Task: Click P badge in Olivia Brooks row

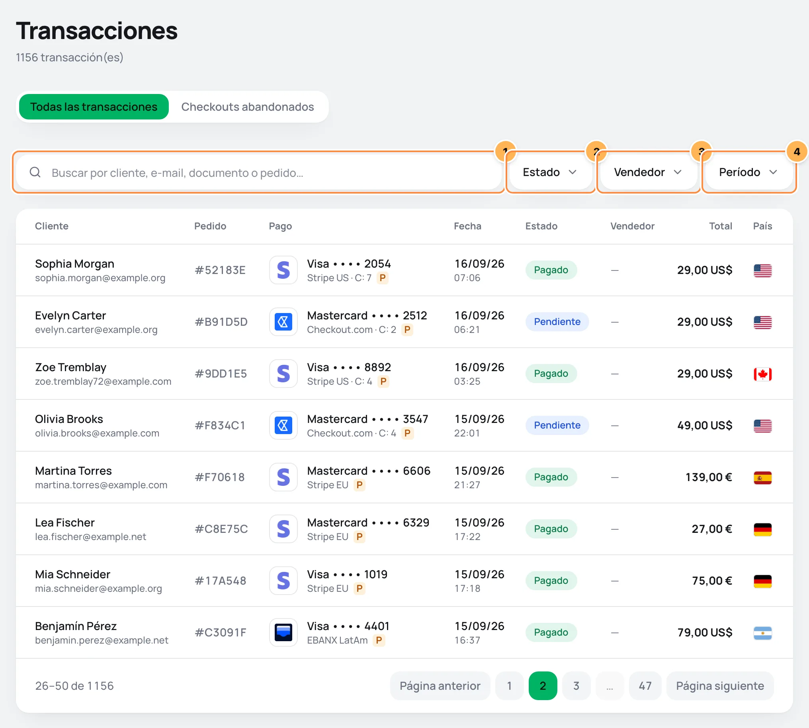Action: 407,433
